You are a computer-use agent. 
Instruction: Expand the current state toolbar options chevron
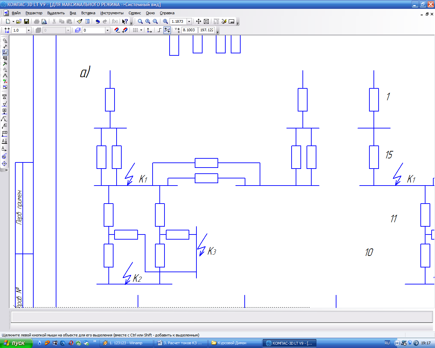click(x=218, y=31)
